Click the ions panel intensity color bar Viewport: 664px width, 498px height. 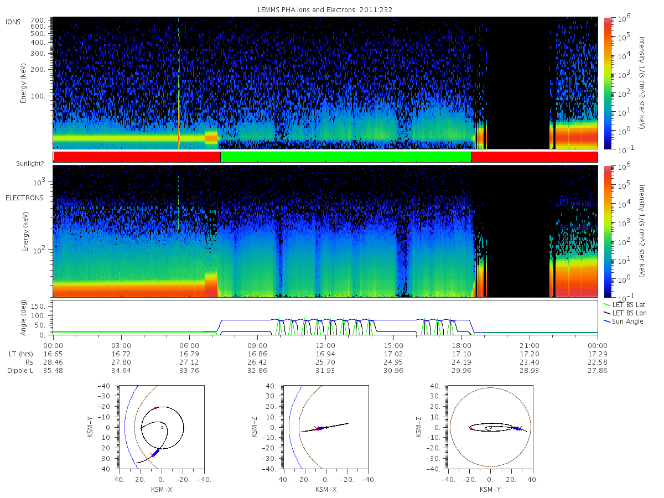[608, 83]
